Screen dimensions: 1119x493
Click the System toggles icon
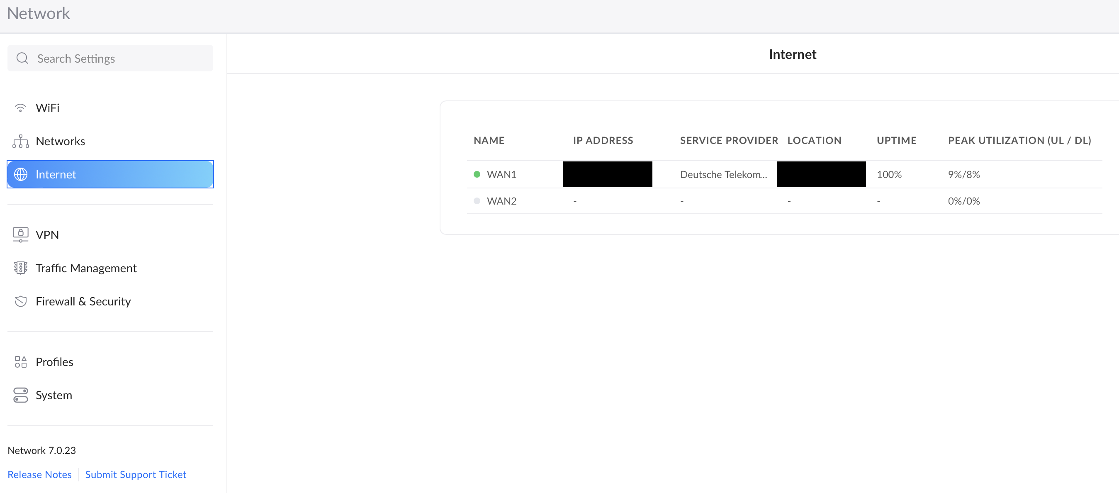tap(20, 395)
